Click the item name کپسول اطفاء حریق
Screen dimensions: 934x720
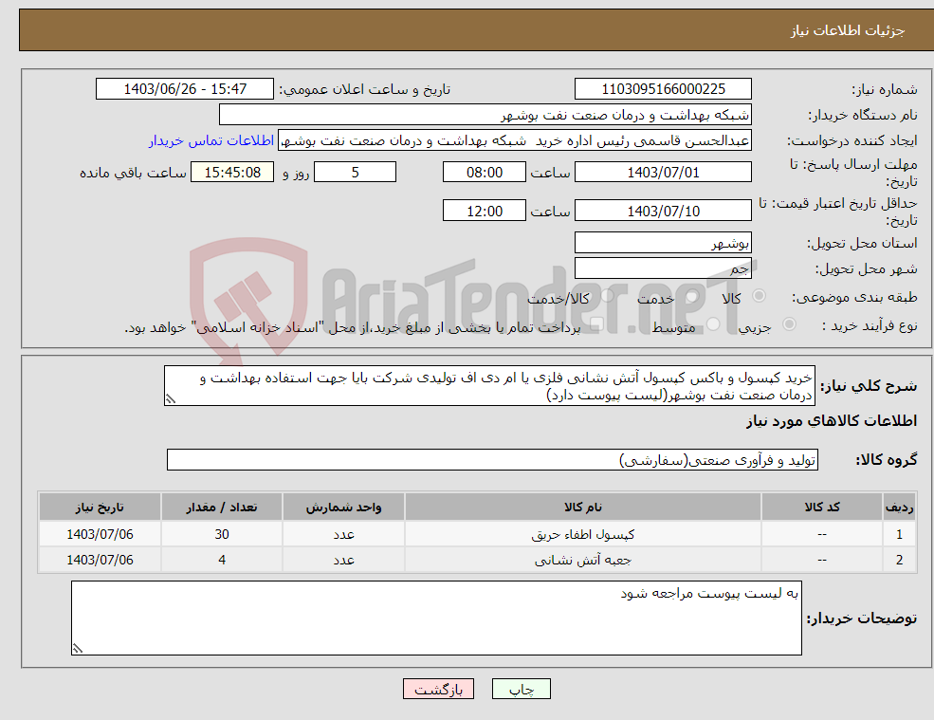(x=583, y=535)
